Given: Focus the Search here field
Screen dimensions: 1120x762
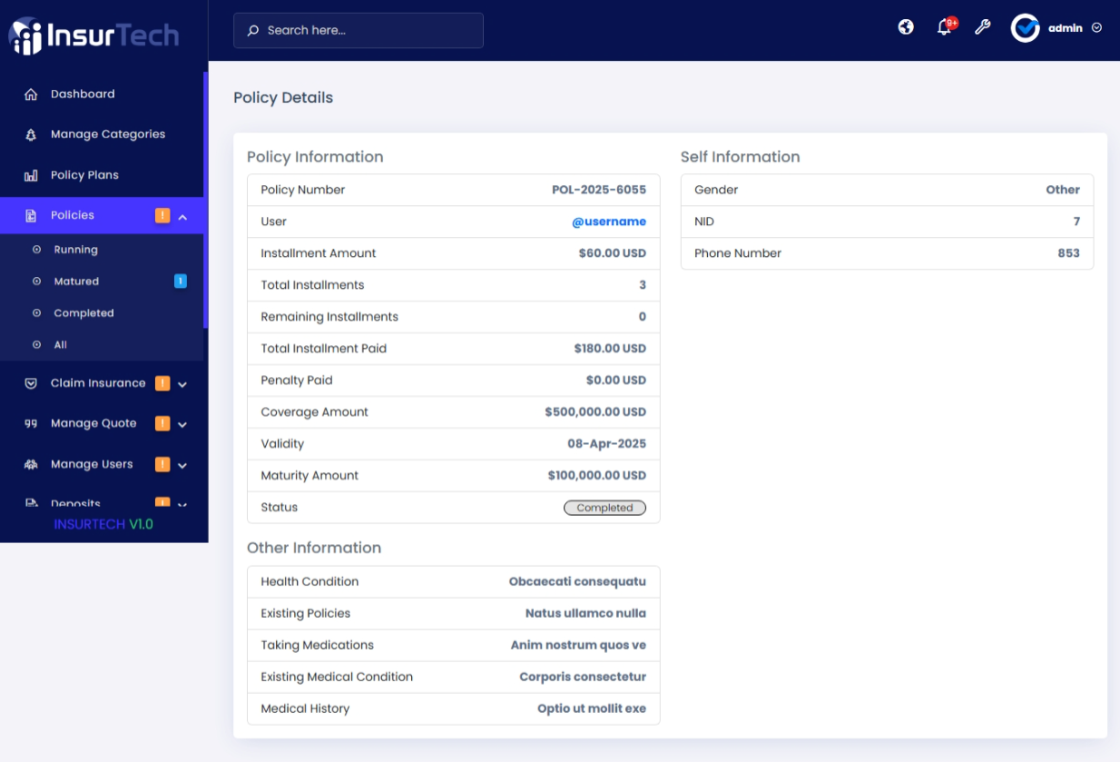Looking at the screenshot, I should pos(359,30).
